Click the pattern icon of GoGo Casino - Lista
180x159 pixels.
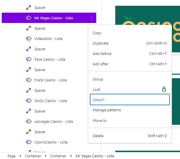[29, 101]
